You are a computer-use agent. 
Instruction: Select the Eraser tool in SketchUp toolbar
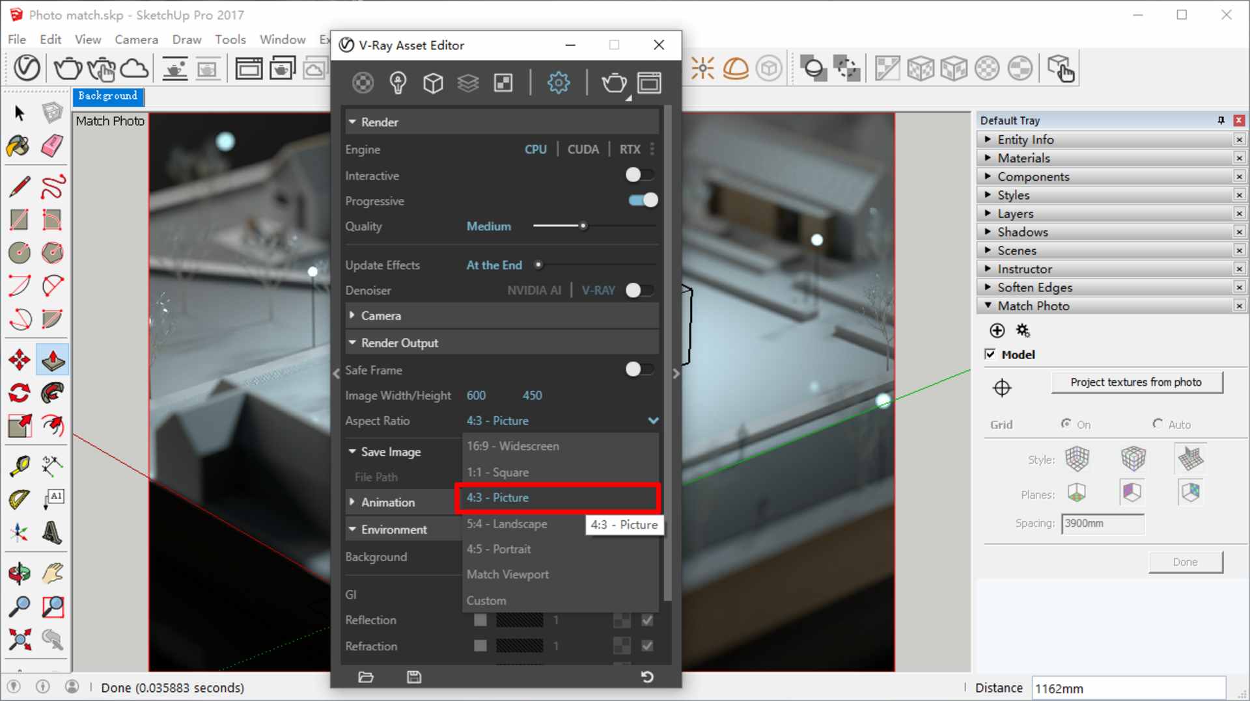[52, 146]
